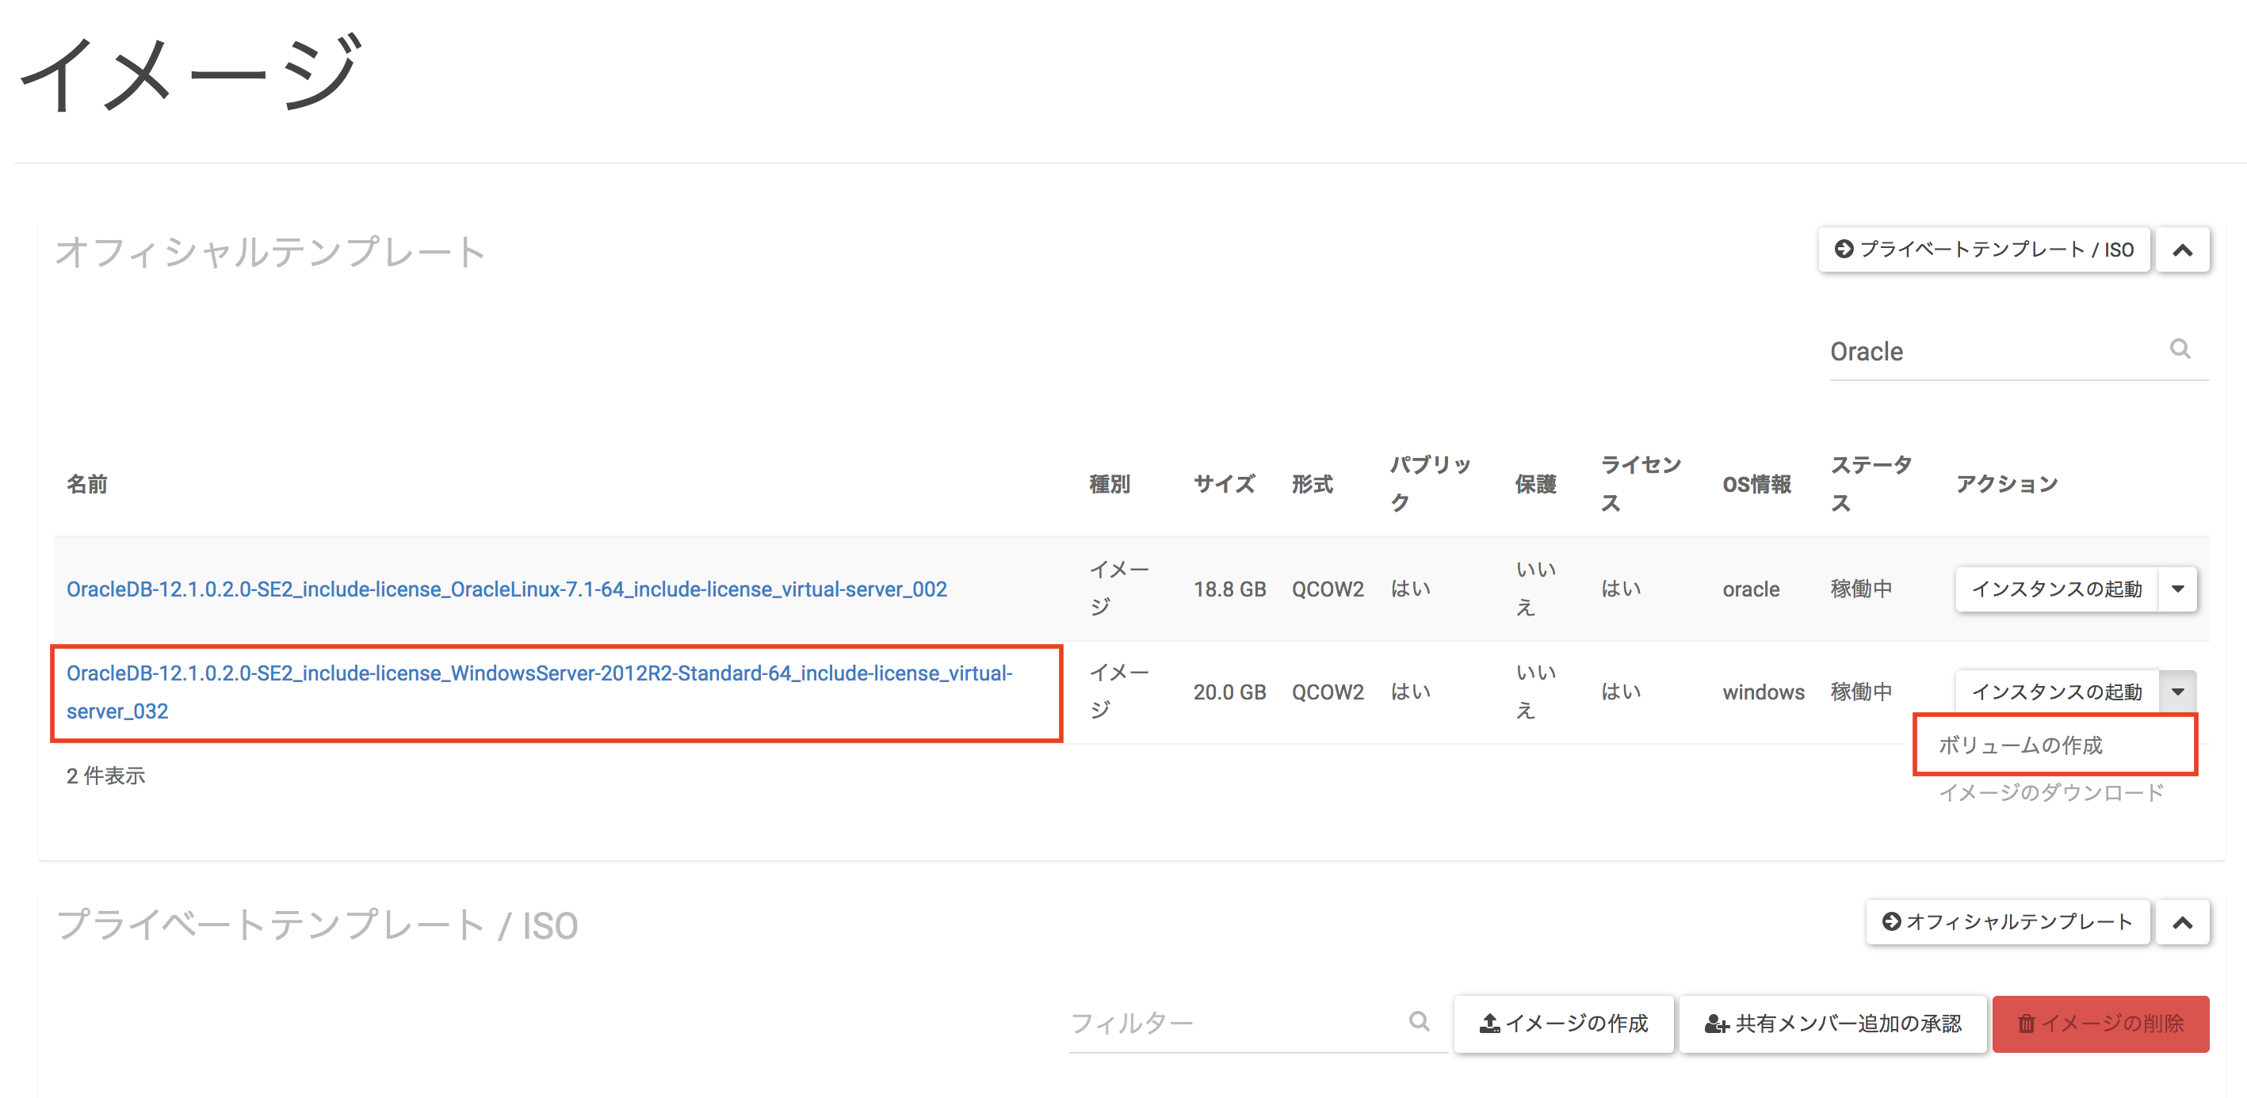
Task: Toggle the action dropdown for the WindowsServer image row
Action: click(x=2177, y=692)
